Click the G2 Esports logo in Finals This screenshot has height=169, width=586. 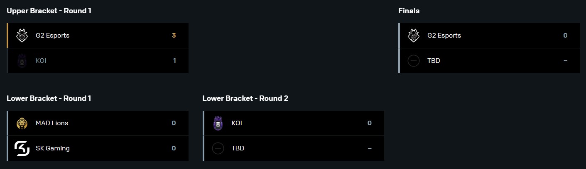click(413, 36)
